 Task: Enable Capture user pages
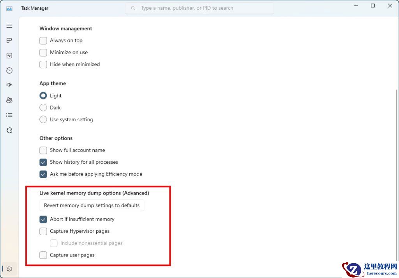coord(43,255)
